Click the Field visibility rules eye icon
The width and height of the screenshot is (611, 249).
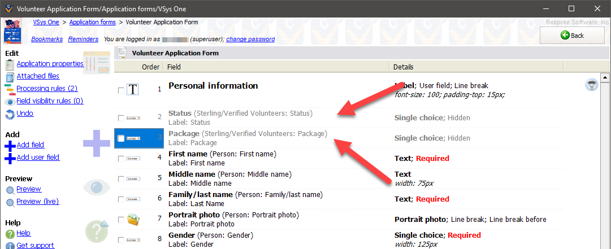pos(10,102)
